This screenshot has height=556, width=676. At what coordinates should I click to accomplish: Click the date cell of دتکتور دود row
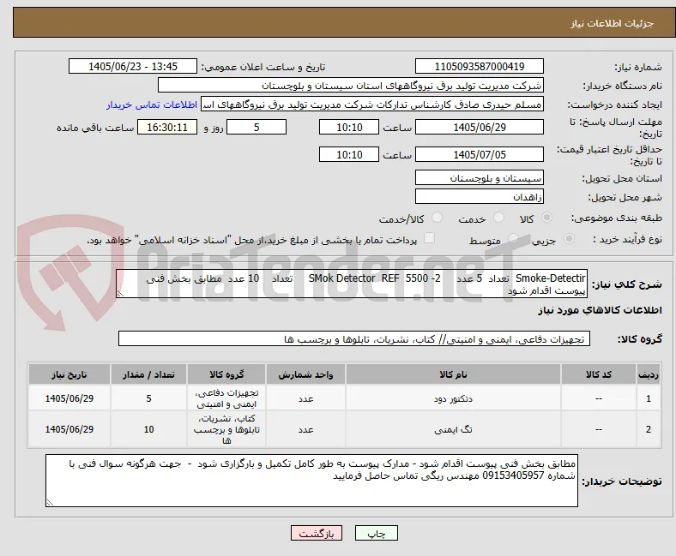(x=69, y=398)
